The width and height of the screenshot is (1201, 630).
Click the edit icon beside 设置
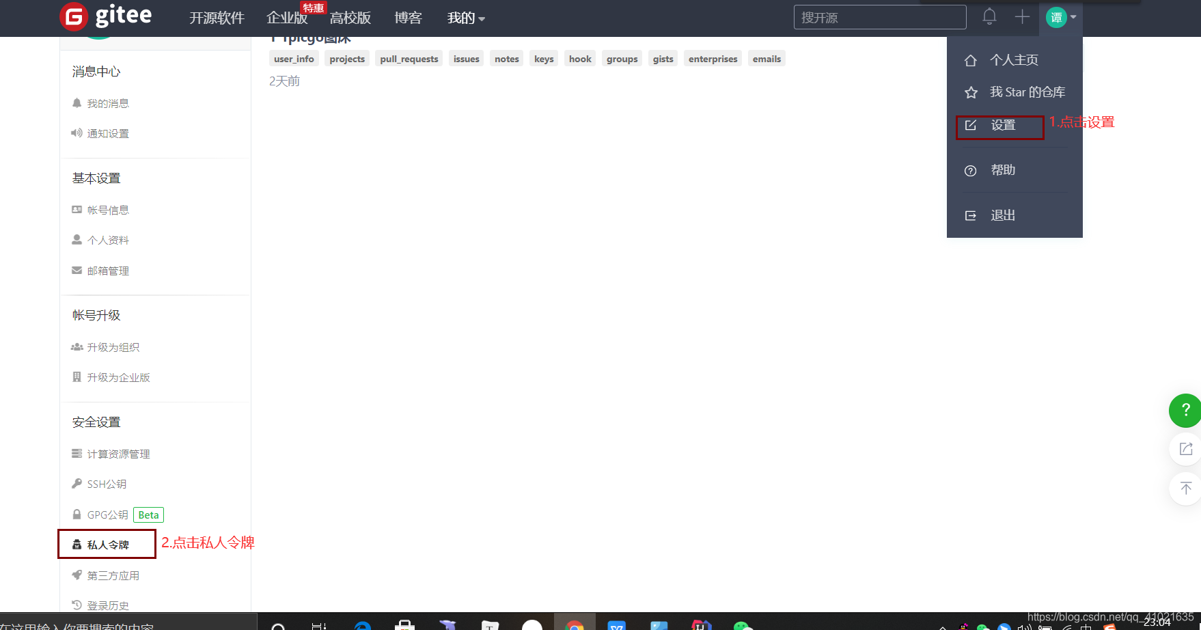pos(971,125)
